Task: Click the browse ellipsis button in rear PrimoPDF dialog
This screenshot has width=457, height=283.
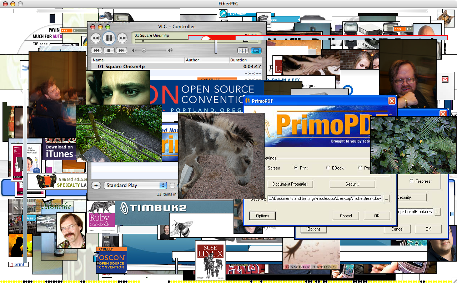Action: pos(438,212)
